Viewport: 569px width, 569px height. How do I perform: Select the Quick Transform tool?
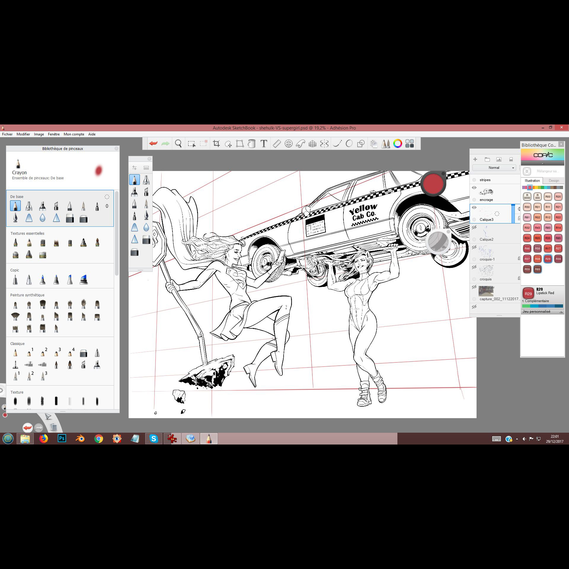(228, 144)
